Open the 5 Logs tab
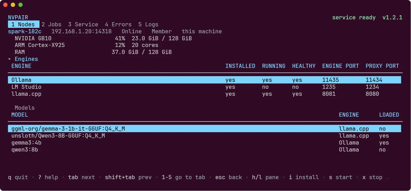The height and width of the screenshot is (191, 411). [x=148, y=24]
